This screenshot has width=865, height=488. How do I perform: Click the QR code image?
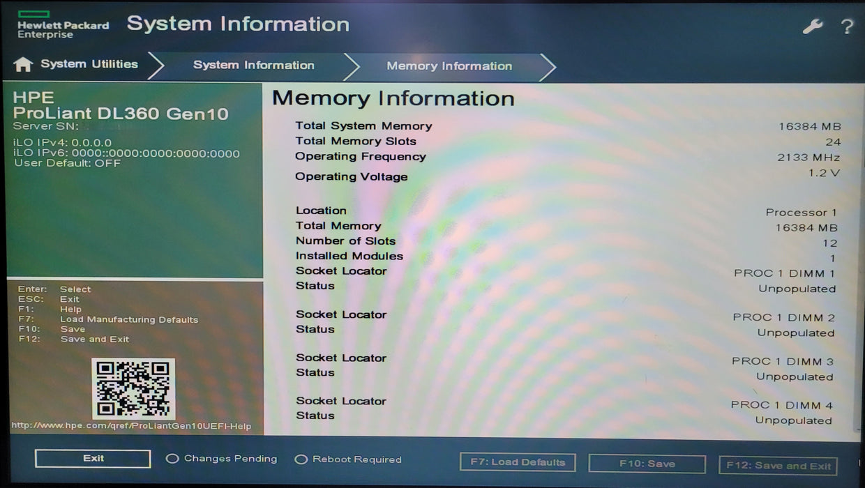tap(133, 388)
